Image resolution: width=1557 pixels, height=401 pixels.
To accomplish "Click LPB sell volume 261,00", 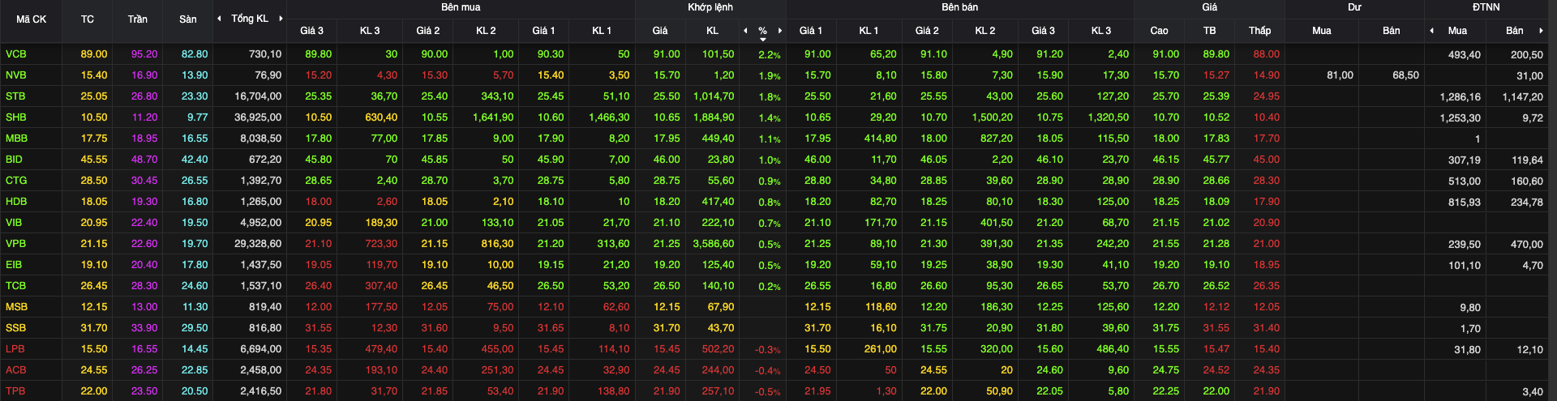I will (x=881, y=349).
